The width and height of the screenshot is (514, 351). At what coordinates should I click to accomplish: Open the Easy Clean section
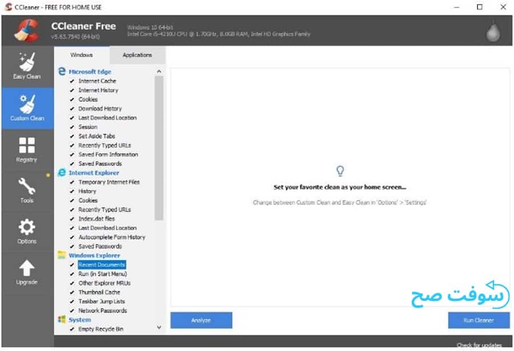(x=27, y=66)
